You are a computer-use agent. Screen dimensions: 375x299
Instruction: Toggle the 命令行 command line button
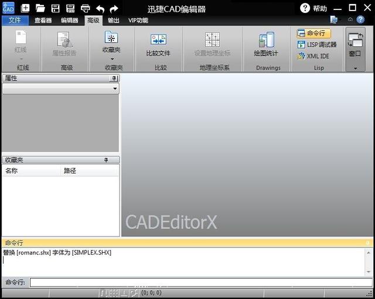(313, 33)
